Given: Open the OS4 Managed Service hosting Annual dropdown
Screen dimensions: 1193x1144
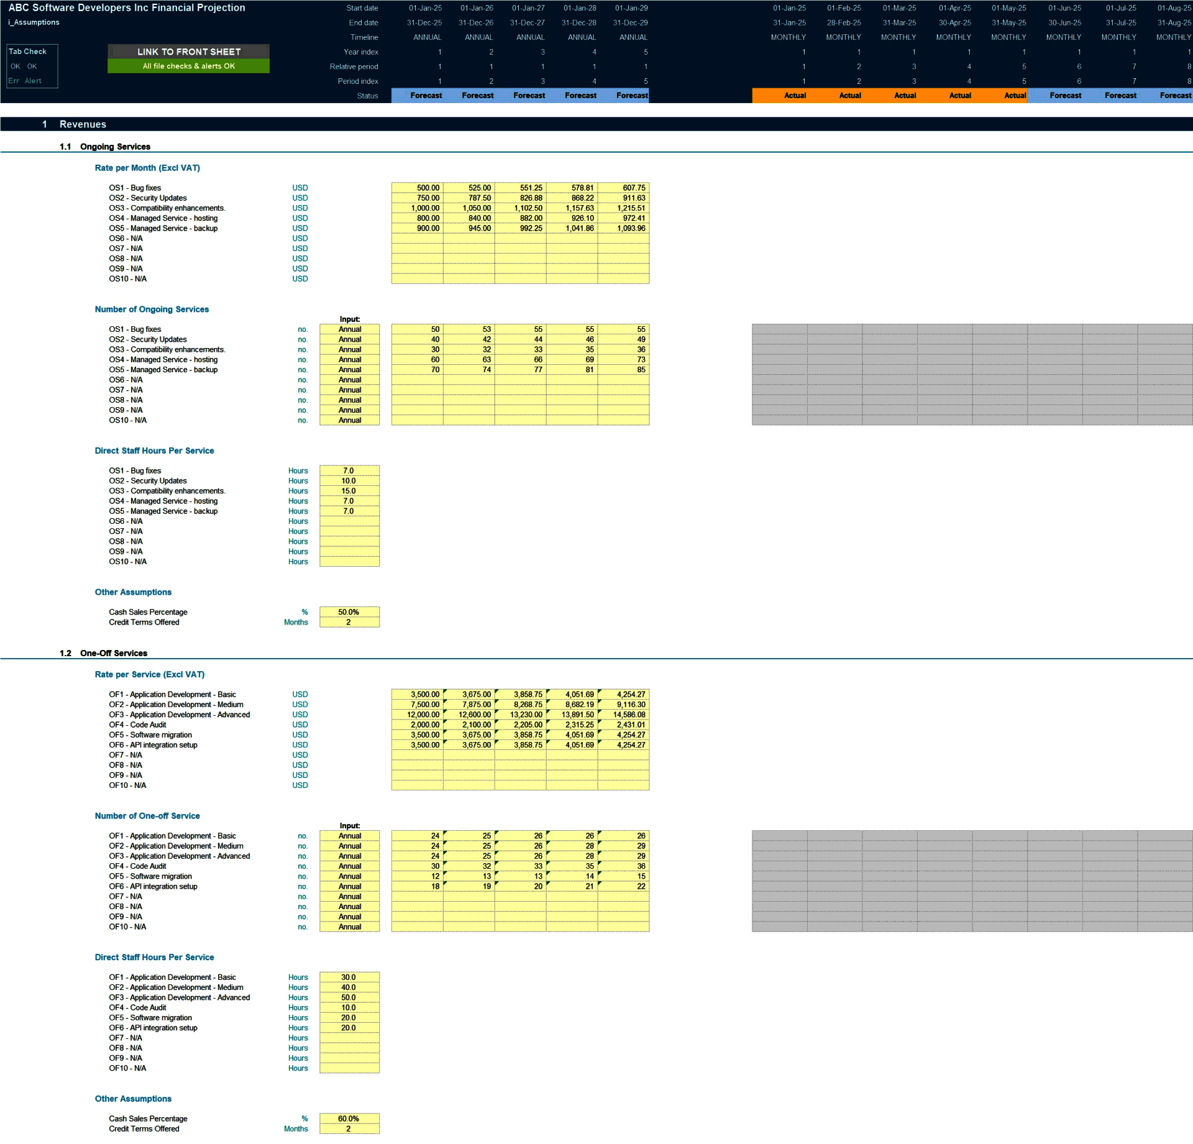Looking at the screenshot, I should tap(350, 360).
